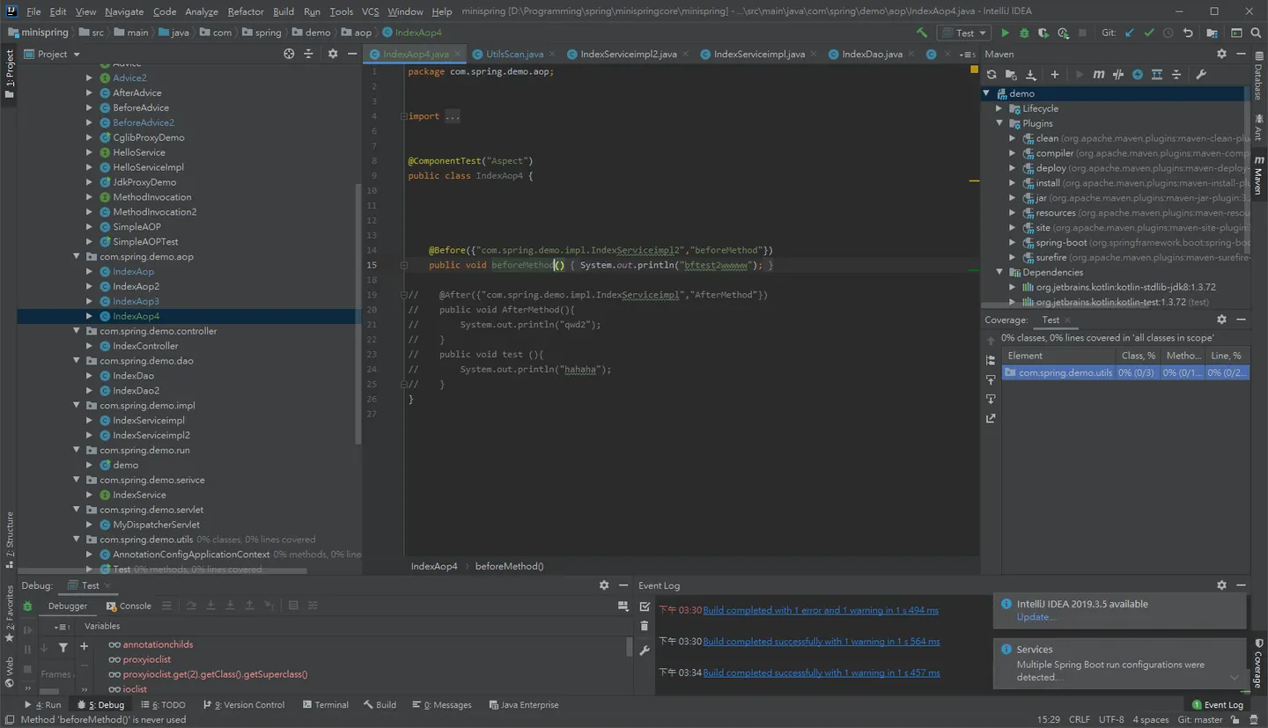Switch to the UtilsScan.java editor tab
Viewport: 1268px width, 728px height.
[x=507, y=54]
